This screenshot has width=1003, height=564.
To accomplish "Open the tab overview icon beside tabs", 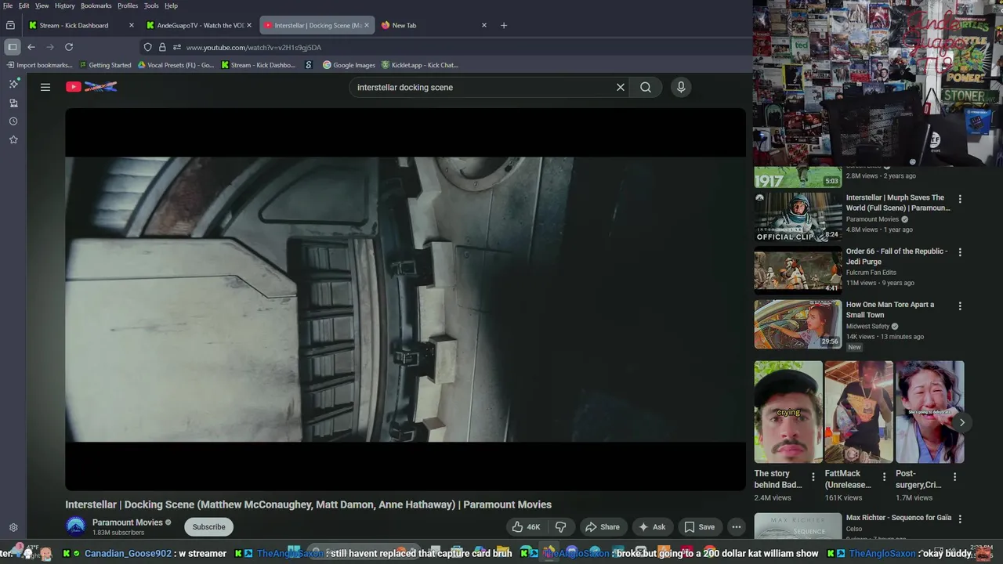I will pos(10,25).
